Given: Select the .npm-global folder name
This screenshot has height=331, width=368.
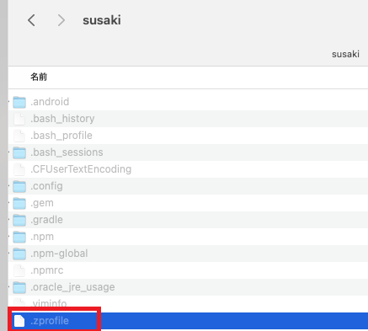Looking at the screenshot, I should coord(59,254).
